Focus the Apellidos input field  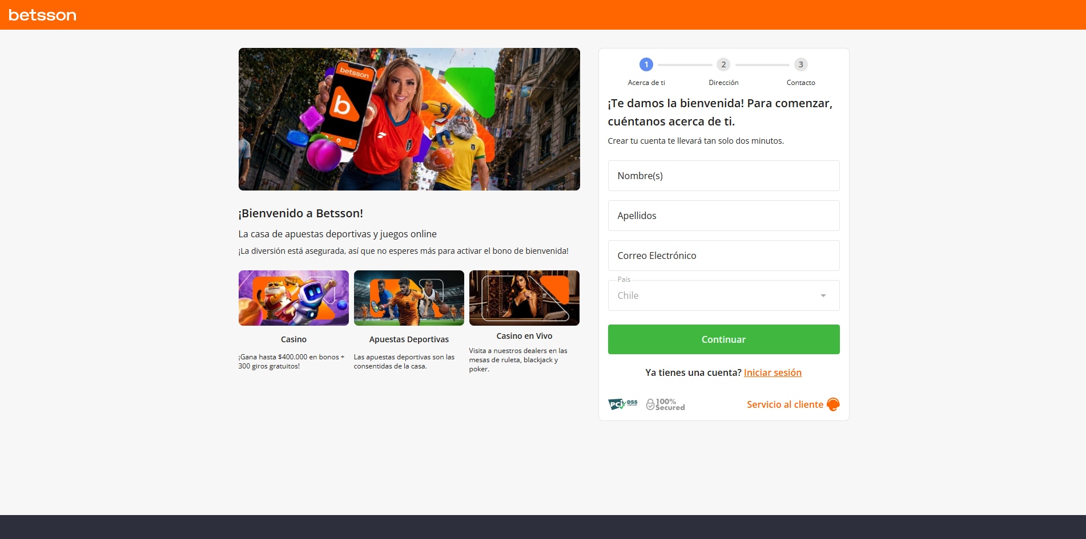723,216
